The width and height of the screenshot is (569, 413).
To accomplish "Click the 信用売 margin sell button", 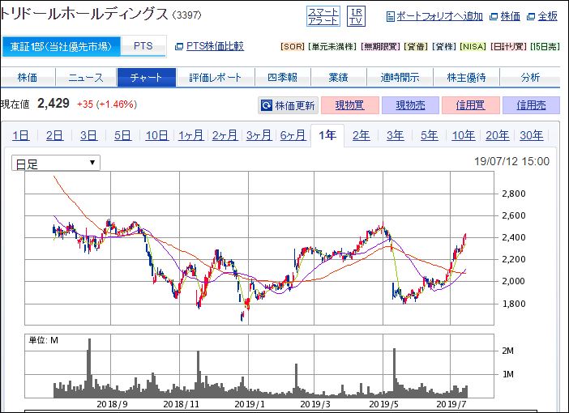I will pos(531,105).
